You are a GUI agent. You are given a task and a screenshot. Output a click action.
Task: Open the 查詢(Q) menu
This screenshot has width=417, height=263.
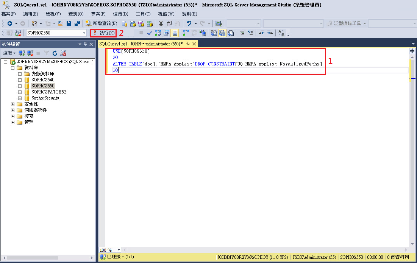[x=76, y=14]
